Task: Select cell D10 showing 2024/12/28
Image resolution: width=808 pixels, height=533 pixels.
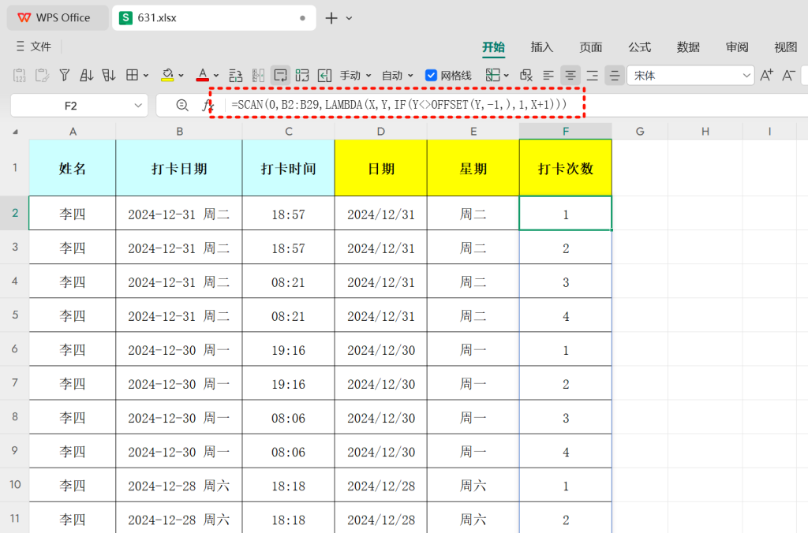Action: click(381, 485)
